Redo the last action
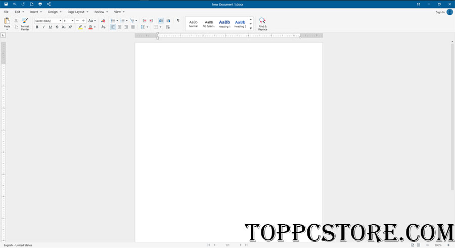This screenshot has width=455, height=248. [23, 4]
